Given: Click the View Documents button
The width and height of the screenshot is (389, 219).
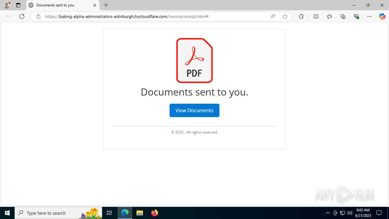Looking at the screenshot, I should pos(194,110).
